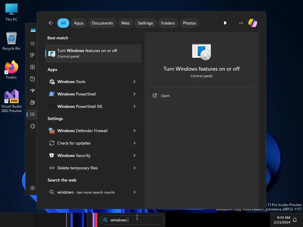Expand the Windows Security chevron
303x227 pixels.
click(x=135, y=155)
